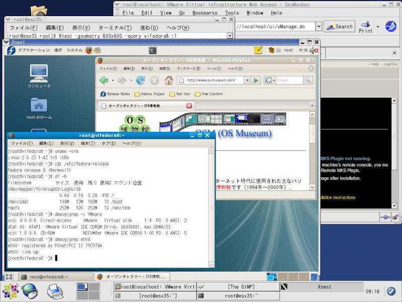Launch the web browser globe icon in taskbar

tap(30, 291)
